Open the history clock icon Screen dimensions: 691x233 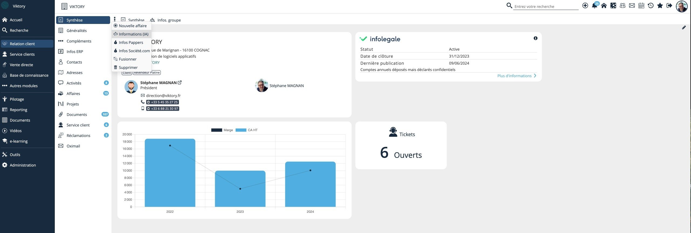[651, 6]
